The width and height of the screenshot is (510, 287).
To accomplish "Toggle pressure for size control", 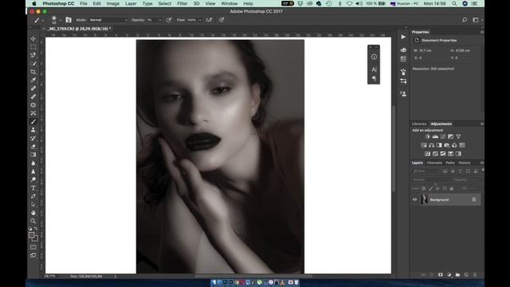I will pyautogui.click(x=222, y=20).
